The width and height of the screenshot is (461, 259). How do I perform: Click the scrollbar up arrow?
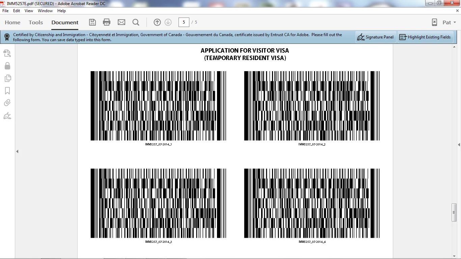[x=454, y=47]
